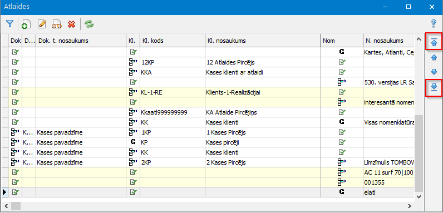Edit the selected record with pencil icon
The height and width of the screenshot is (213, 443).
coord(42,24)
